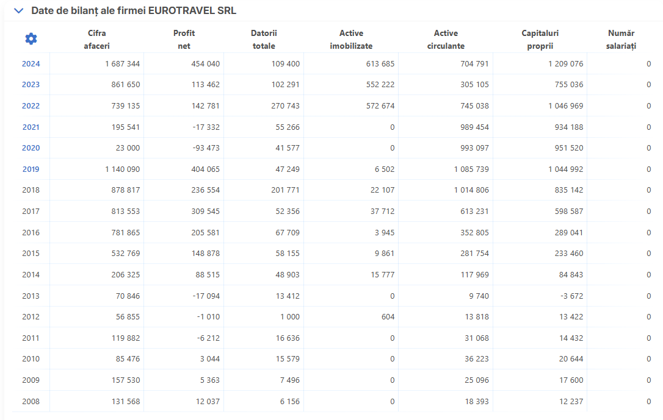Open the 2021 year link
Viewport: 663px width, 420px height.
31,127
